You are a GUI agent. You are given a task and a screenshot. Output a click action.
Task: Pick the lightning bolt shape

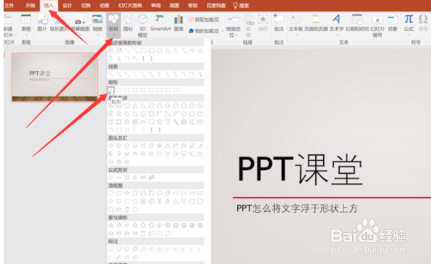[x=176, y=122]
